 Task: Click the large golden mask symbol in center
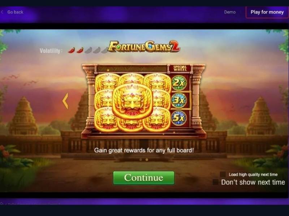pos(133,101)
